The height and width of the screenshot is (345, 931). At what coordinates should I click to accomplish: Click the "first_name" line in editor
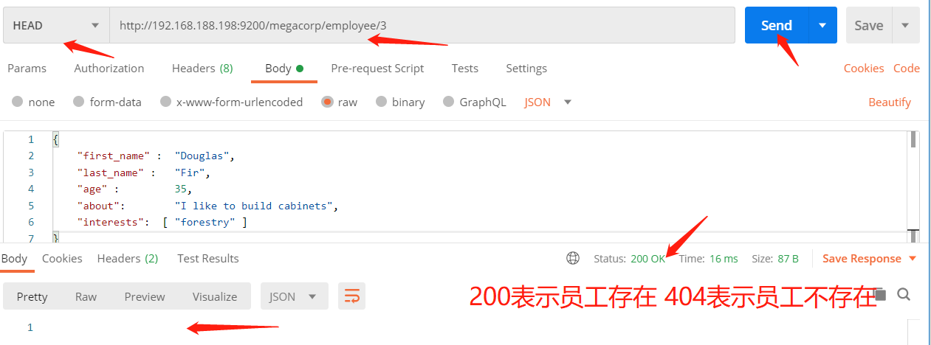tap(155, 156)
